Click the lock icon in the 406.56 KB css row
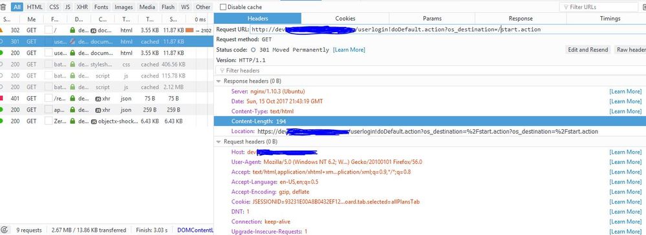The height and width of the screenshot is (235, 646). pos(72,65)
